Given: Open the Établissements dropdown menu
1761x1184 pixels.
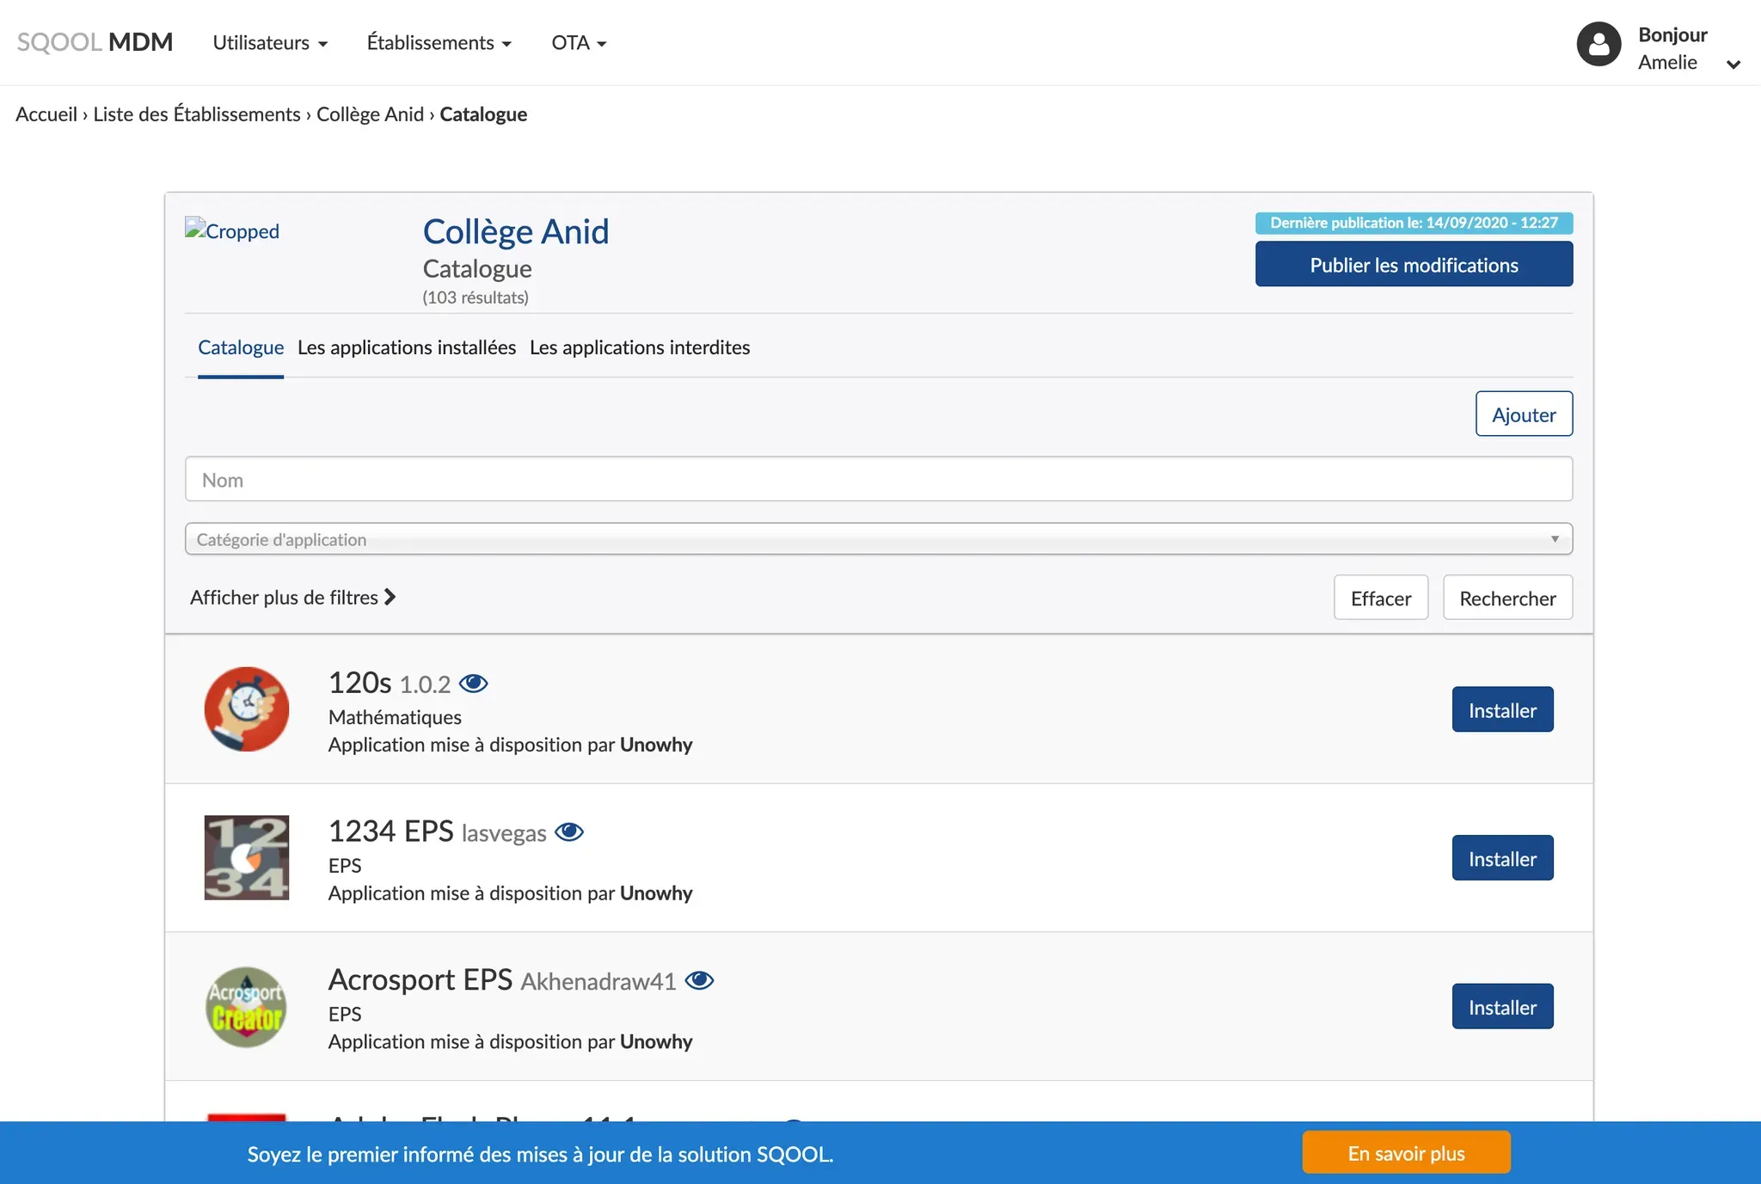Looking at the screenshot, I should 439,43.
